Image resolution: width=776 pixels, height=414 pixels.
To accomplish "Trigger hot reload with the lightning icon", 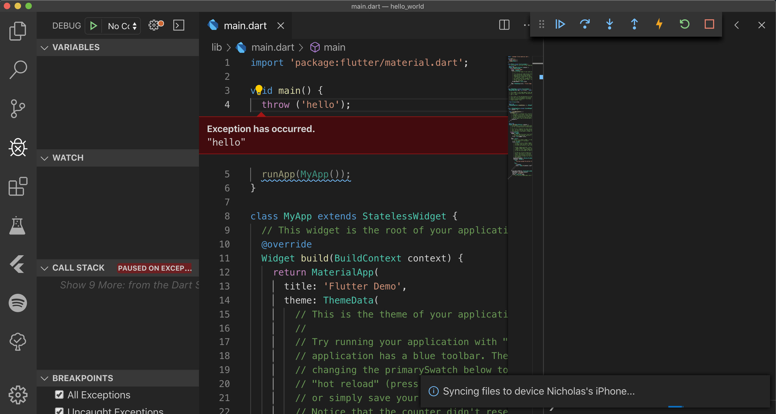I will 659,24.
